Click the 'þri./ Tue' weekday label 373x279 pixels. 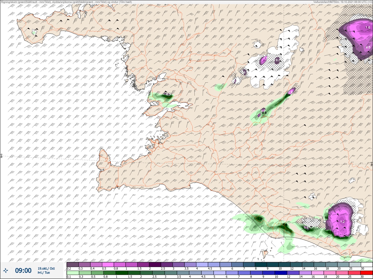tap(44, 273)
